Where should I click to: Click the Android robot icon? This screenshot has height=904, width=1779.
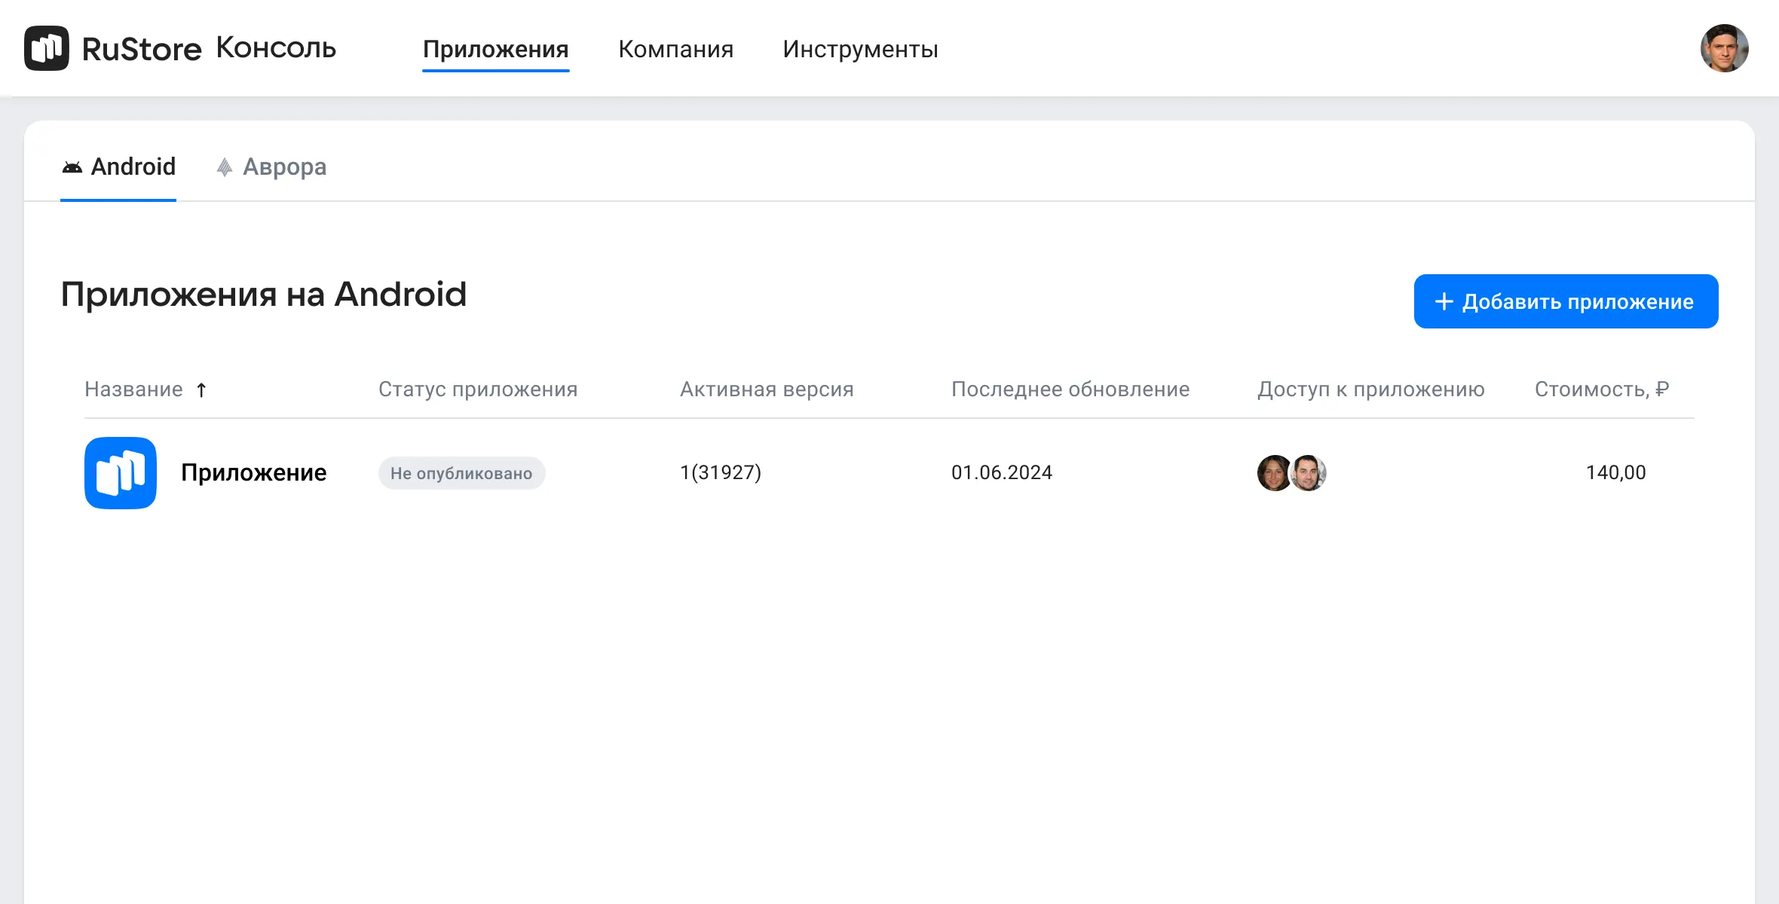click(72, 167)
